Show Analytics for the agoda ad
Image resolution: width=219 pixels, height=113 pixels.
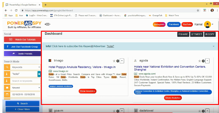point(173,98)
